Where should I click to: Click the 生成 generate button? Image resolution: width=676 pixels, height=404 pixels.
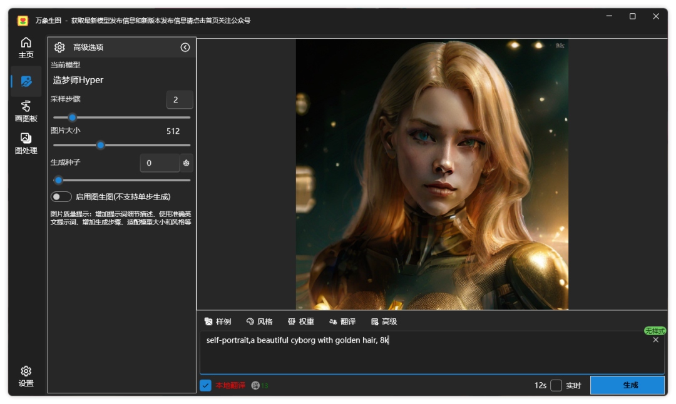point(627,385)
